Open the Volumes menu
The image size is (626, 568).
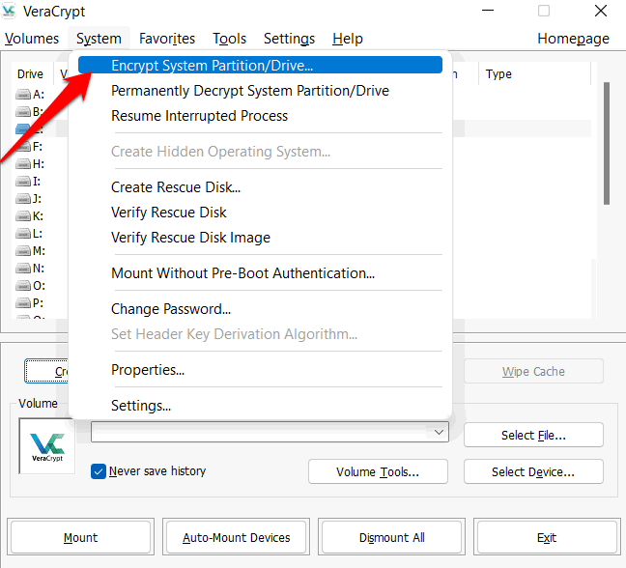click(32, 39)
